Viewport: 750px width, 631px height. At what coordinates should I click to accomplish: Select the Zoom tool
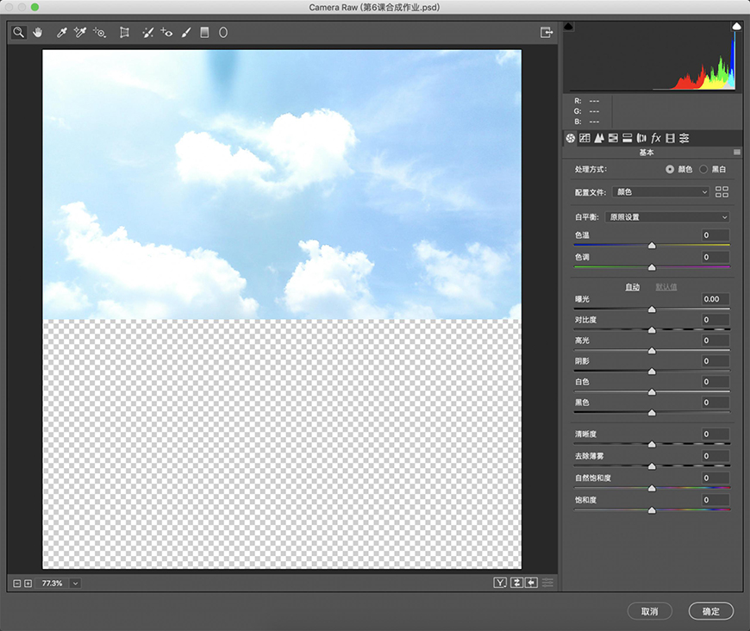pyautogui.click(x=19, y=33)
